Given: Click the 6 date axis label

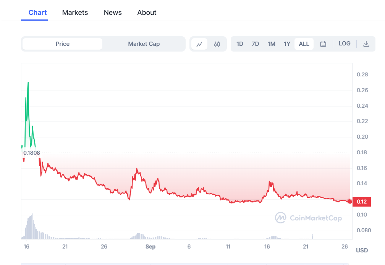Looking at the screenshot, I should tap(189, 247).
